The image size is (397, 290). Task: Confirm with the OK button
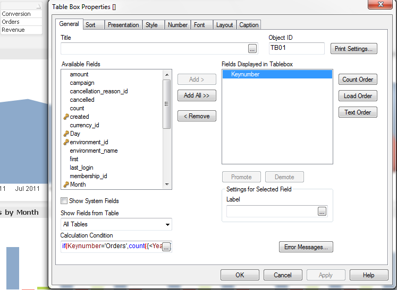(x=240, y=275)
